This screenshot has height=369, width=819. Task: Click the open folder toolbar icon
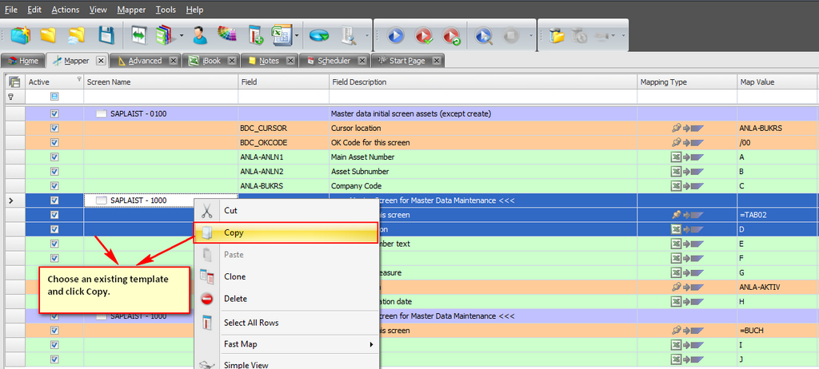(49, 36)
